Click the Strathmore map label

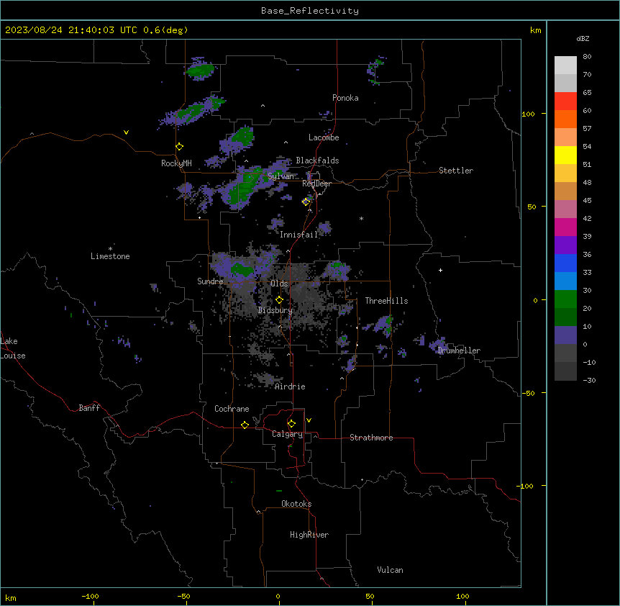[x=371, y=438]
